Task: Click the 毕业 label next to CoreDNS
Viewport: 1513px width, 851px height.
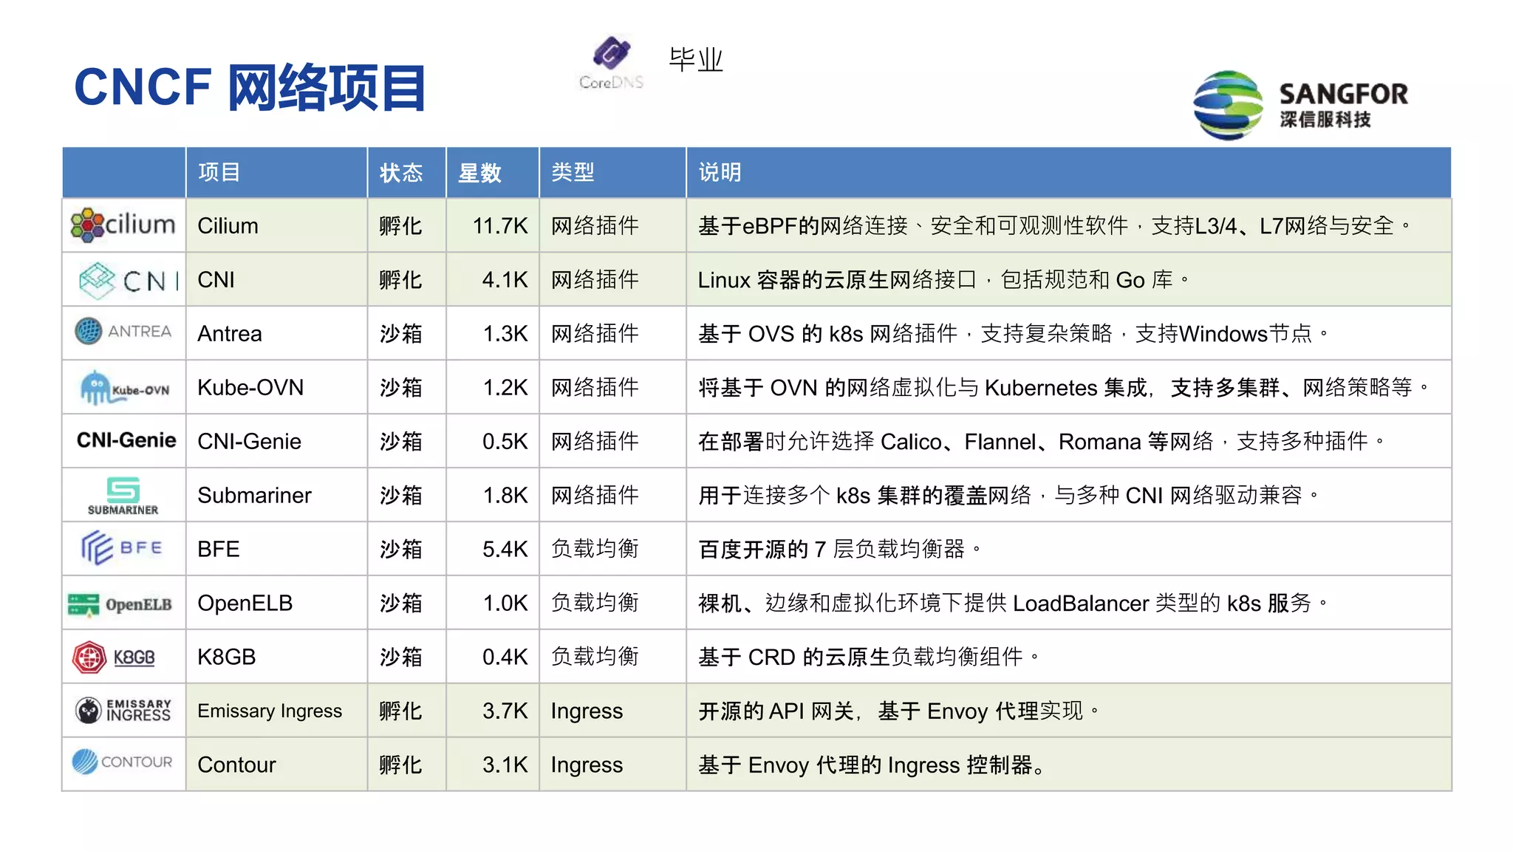Action: [x=696, y=59]
